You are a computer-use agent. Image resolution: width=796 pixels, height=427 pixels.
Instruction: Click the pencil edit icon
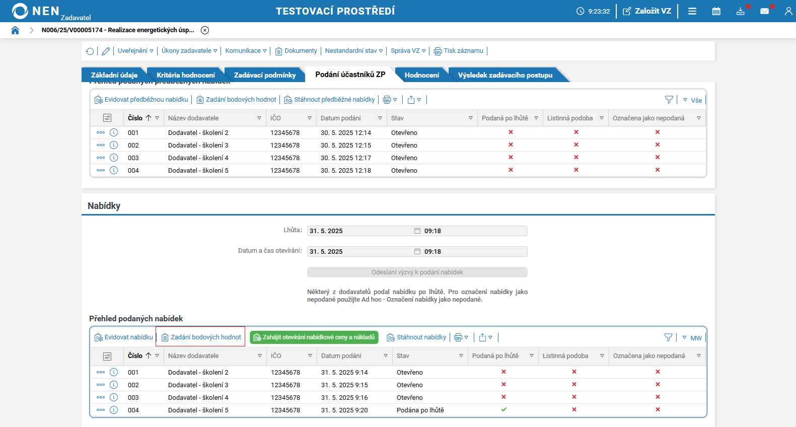tap(106, 51)
